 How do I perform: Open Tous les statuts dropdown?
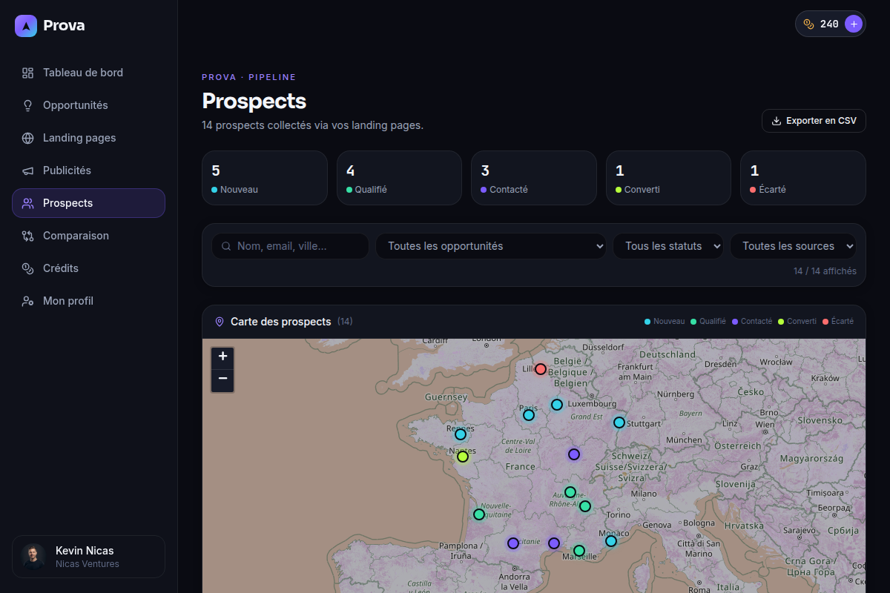667,246
